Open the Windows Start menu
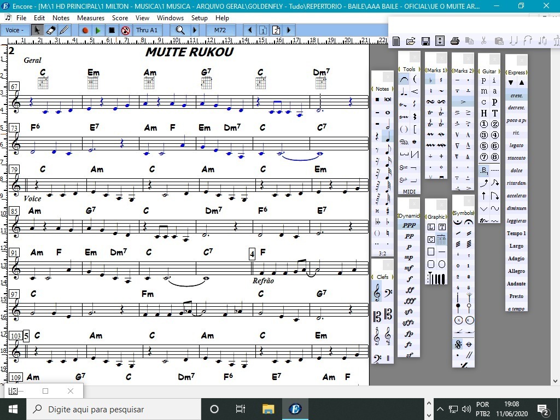Viewport: 560px width, 420px height. [x=13, y=409]
